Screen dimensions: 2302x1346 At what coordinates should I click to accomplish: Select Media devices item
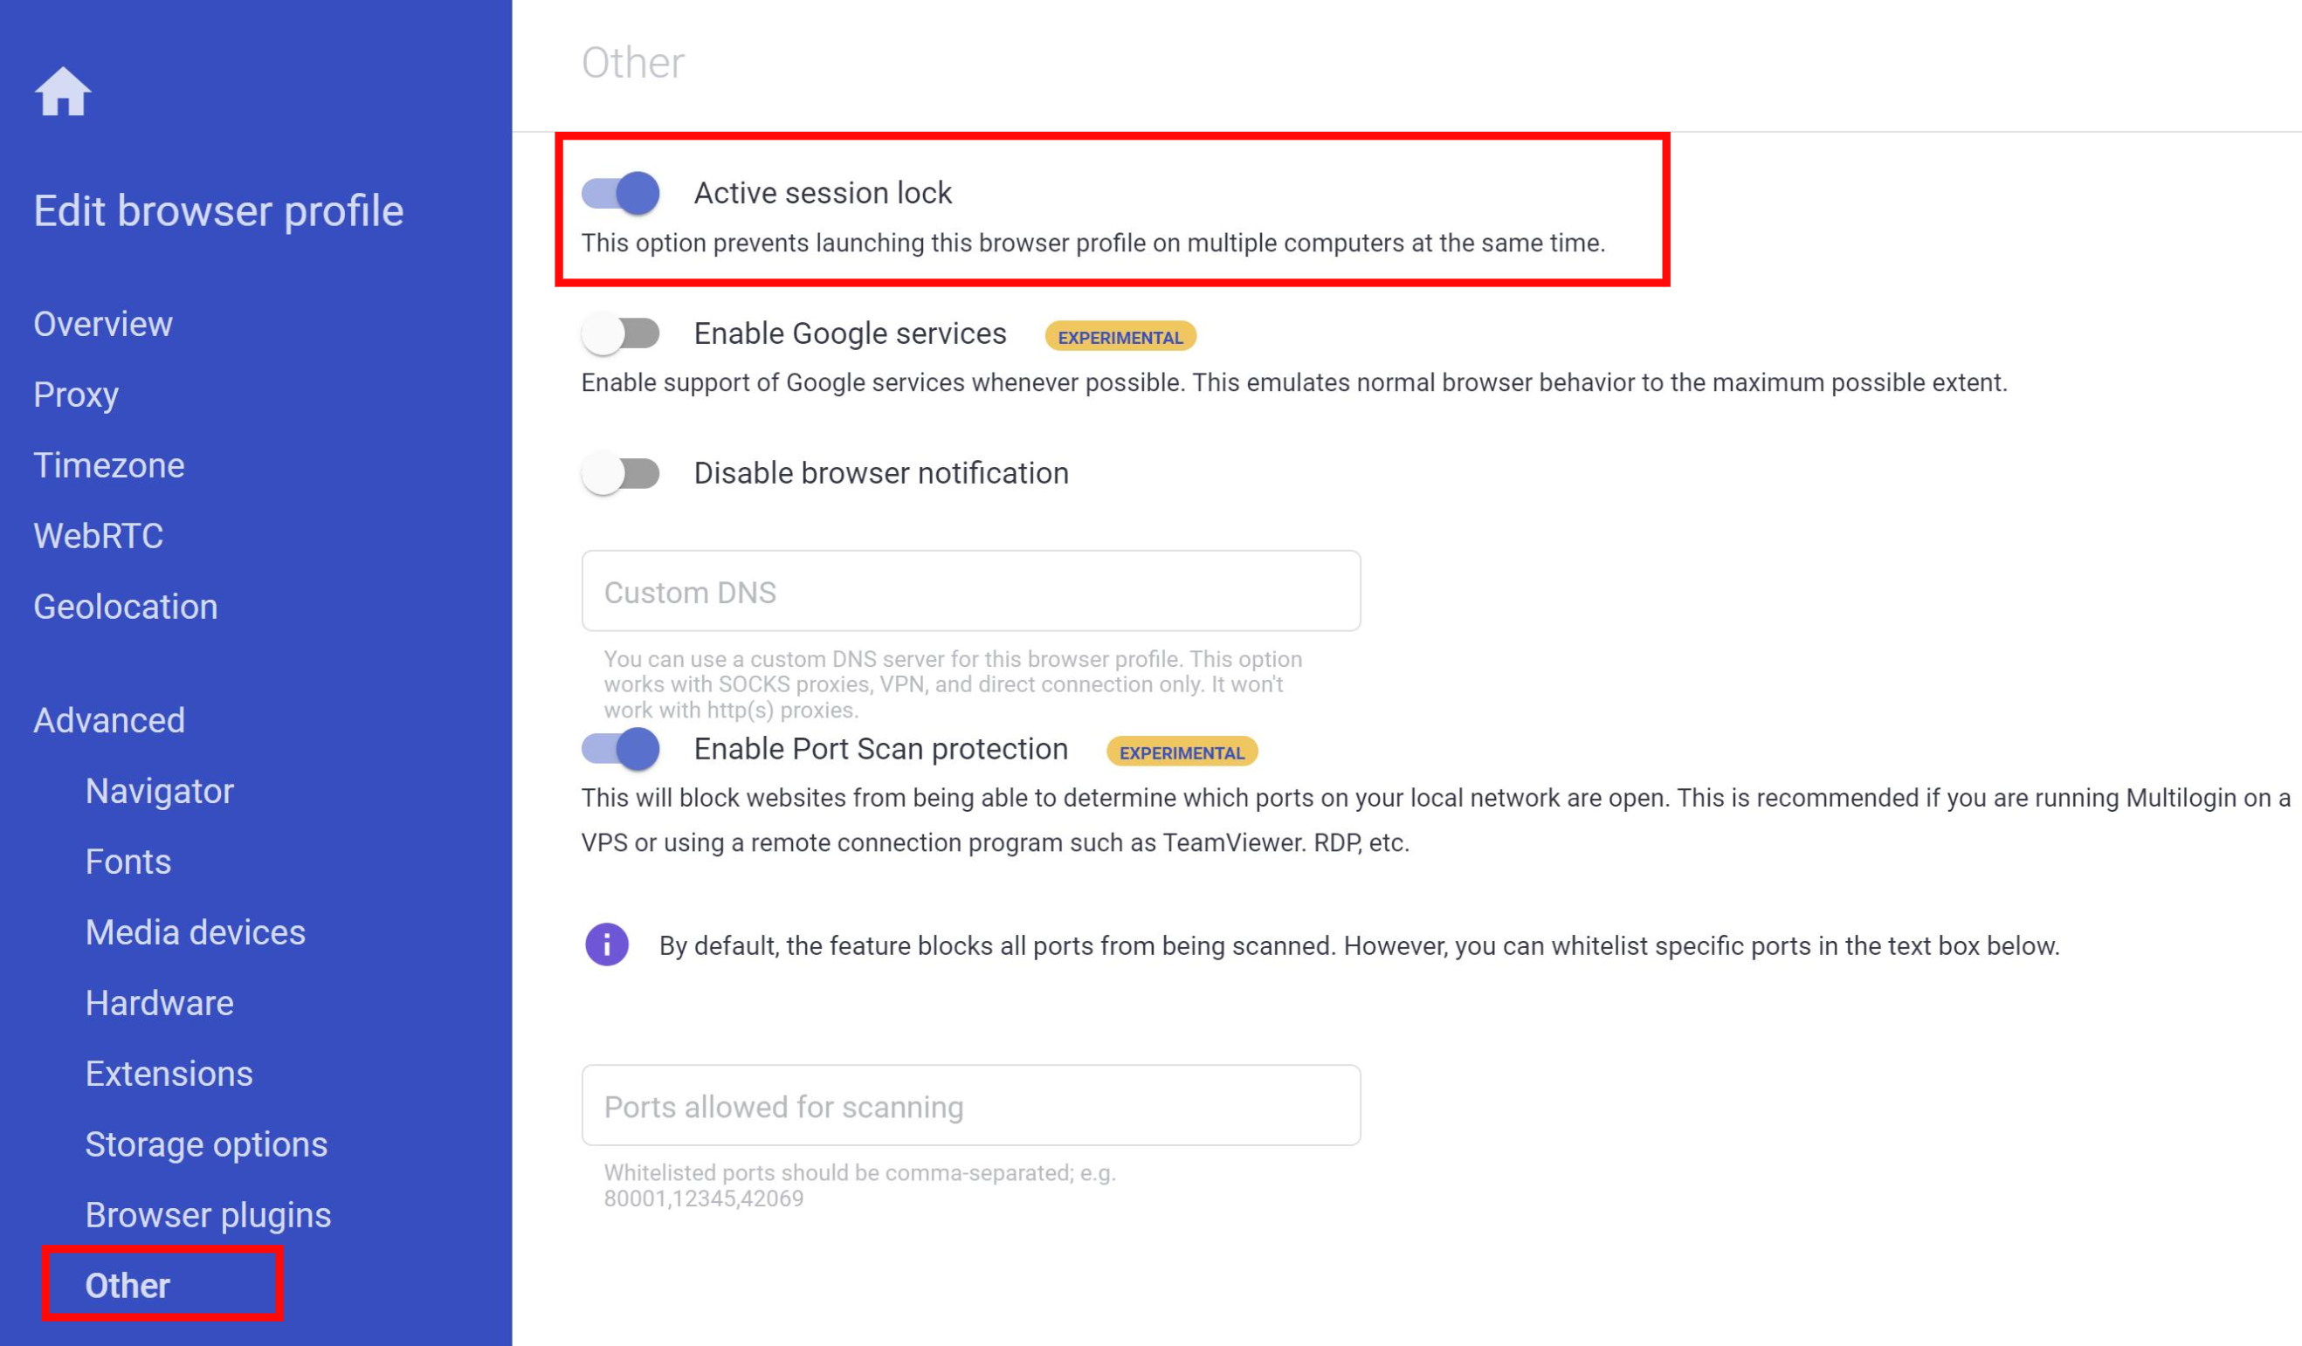coord(196,932)
